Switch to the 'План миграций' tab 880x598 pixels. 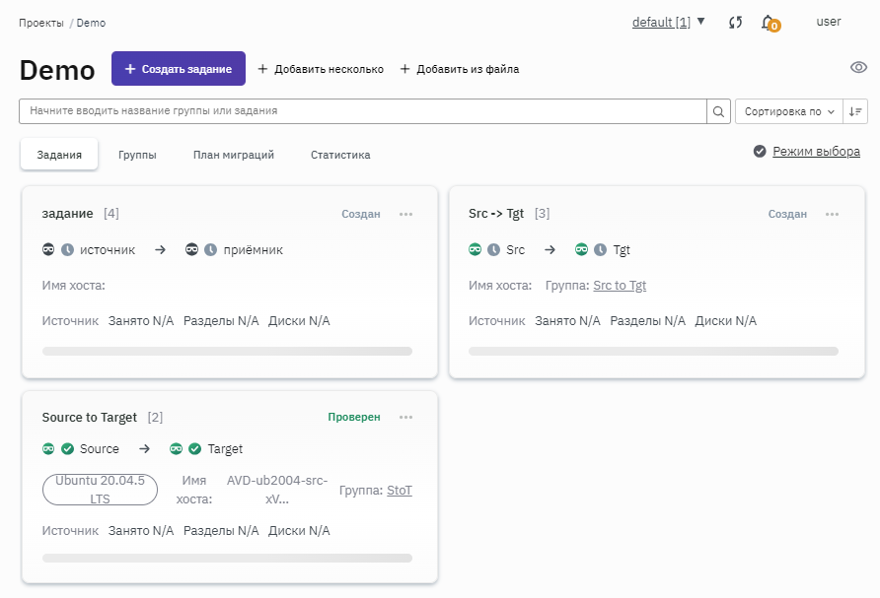pos(233,155)
